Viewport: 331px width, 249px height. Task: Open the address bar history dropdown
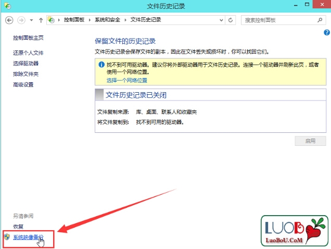tap(221, 20)
